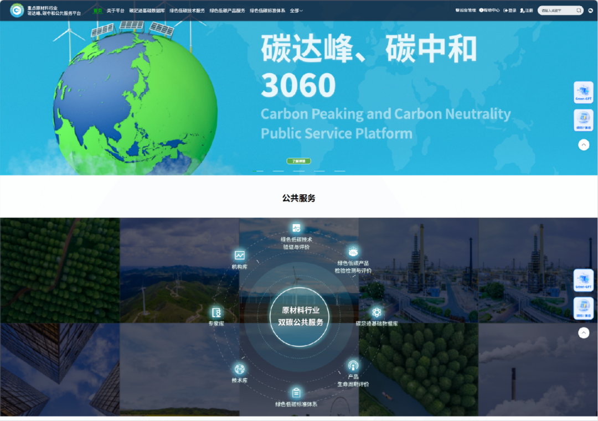Open the 机构库 chart icon
Screen dimensions: 598x421
pos(240,255)
